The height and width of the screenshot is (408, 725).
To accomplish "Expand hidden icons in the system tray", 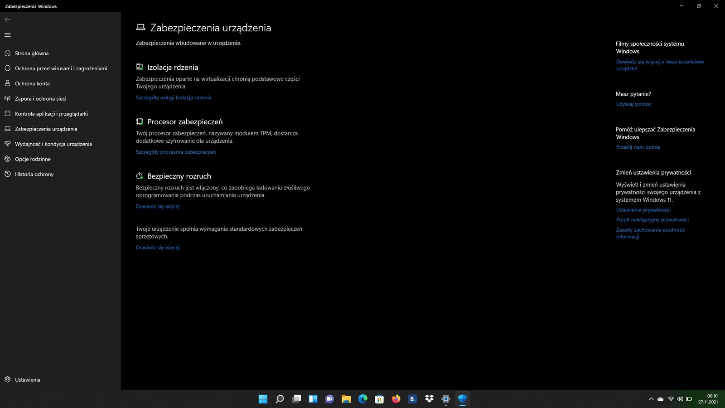I will click(x=651, y=399).
